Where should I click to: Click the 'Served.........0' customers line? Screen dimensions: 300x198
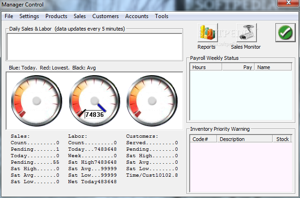(152, 143)
